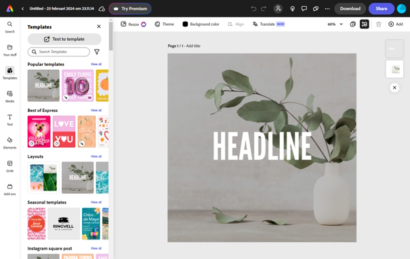The width and height of the screenshot is (410, 259).
Task: Click the Add page button
Action: (396, 24)
